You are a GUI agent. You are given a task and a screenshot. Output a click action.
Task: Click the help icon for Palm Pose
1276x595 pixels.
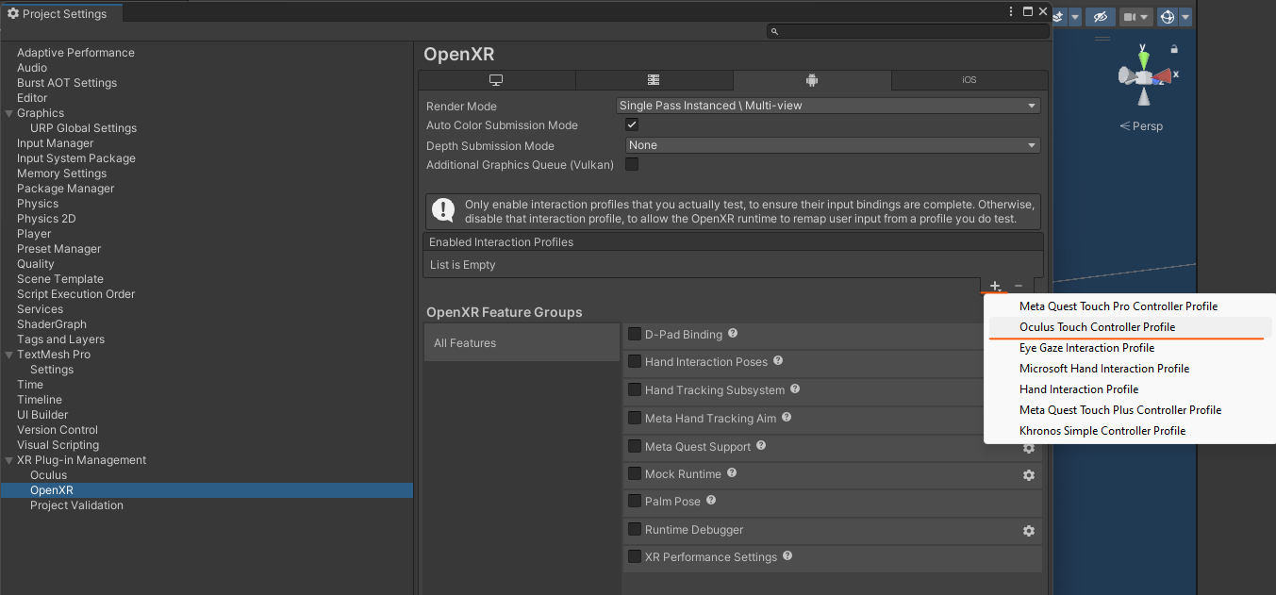click(711, 501)
